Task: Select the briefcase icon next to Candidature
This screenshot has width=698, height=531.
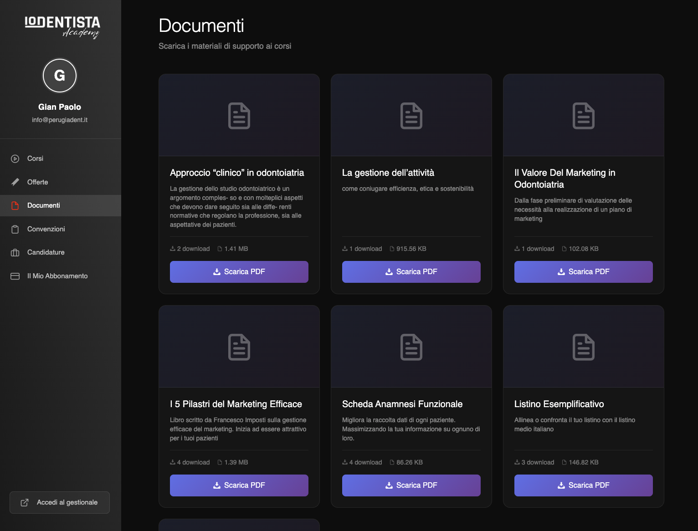Action: click(15, 252)
